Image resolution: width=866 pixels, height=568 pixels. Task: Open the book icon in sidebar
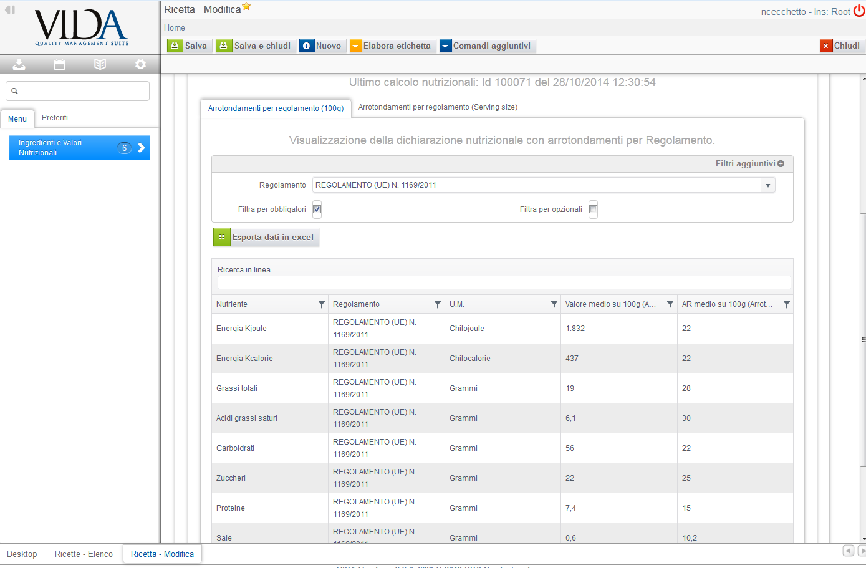coord(100,64)
